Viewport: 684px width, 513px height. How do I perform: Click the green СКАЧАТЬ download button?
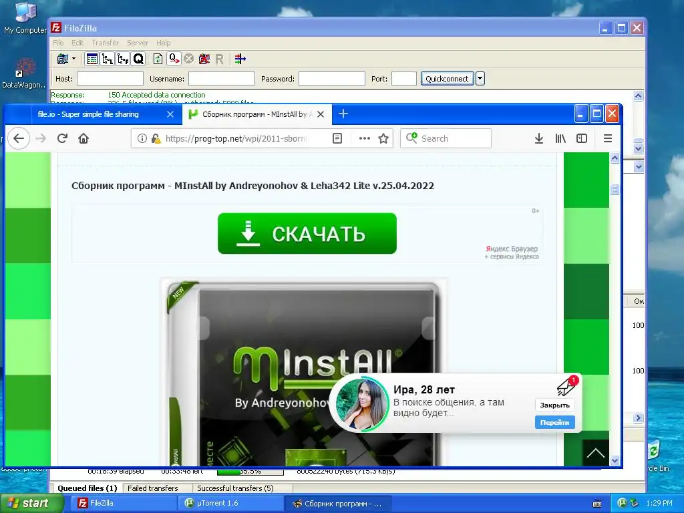(x=307, y=233)
